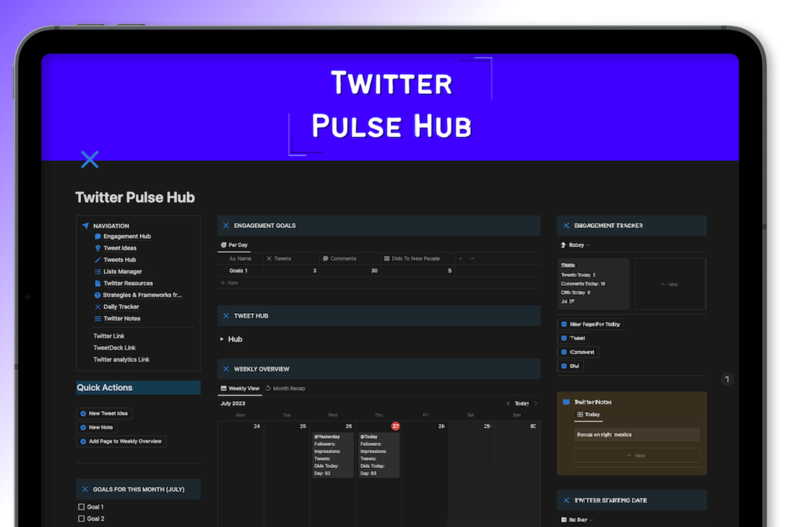Open Daily Tracker via its X icon
The width and height of the screenshot is (790, 527).
[x=97, y=306]
